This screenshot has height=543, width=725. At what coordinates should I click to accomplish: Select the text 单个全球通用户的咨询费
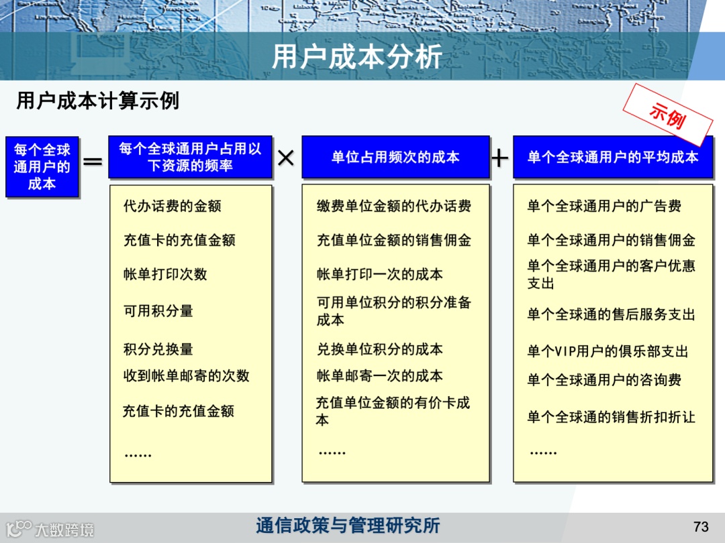coord(604,380)
